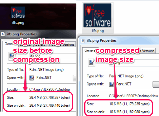Select location path ending 'Desktop\New' in right window
The height and width of the screenshot is (116, 159).
(134, 96)
